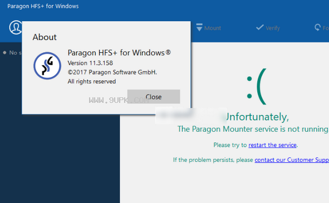Select the Version 11.3.158 text
This screenshot has width=329, height=203.
point(90,63)
